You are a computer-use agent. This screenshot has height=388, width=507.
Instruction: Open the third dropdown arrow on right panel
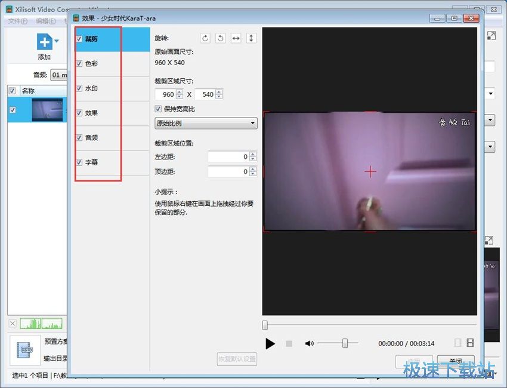490,147
